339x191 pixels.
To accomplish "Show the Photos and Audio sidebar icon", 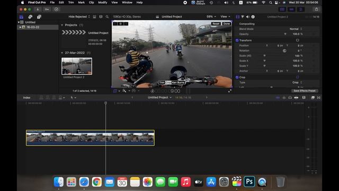I will pos(30,17).
